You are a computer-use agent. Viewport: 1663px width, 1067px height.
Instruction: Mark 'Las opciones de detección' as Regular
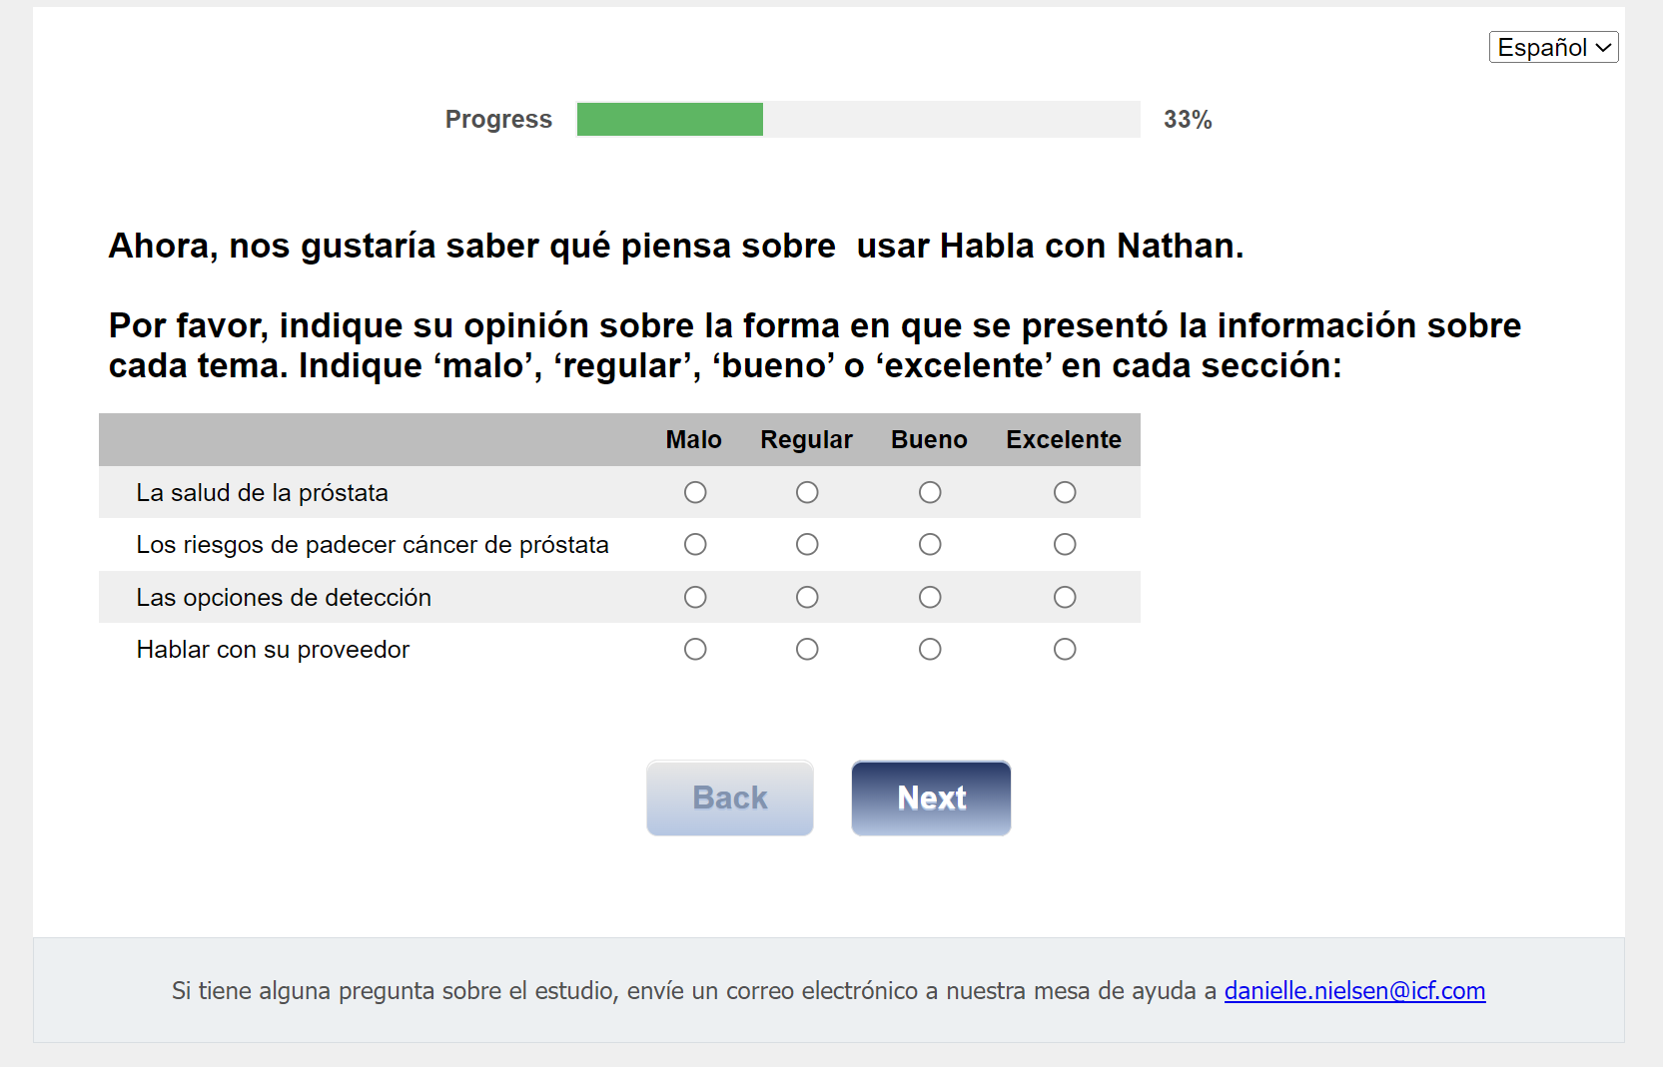tap(807, 597)
